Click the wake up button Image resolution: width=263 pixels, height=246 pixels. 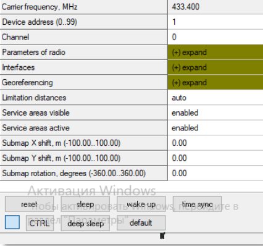click(141, 204)
